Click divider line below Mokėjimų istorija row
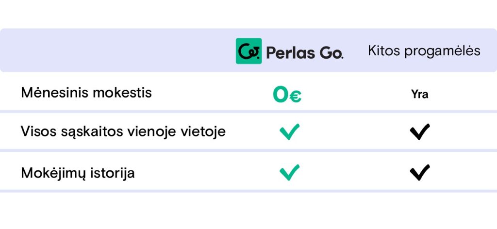The image size is (497, 229). (x=248, y=191)
